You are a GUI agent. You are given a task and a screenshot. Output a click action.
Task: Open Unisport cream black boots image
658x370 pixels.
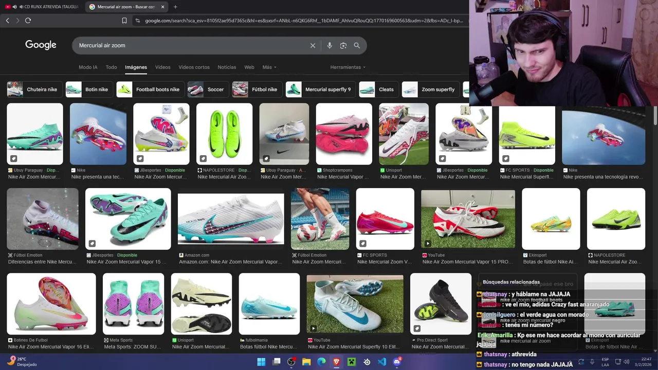(x=202, y=304)
